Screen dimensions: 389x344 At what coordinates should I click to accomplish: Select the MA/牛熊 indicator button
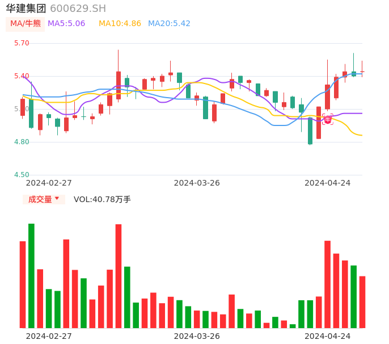click(x=25, y=24)
